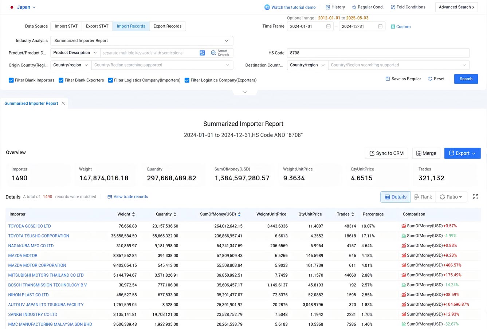This screenshot has height=329, width=487.
Task: Open MITSUBISHI MOTORS THAILAND CO LTD link
Action: [46, 275]
